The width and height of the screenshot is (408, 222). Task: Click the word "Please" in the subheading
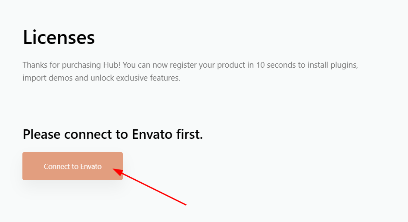[42, 134]
